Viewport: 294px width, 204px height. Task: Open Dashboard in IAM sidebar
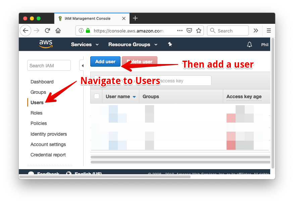pyautogui.click(x=42, y=82)
